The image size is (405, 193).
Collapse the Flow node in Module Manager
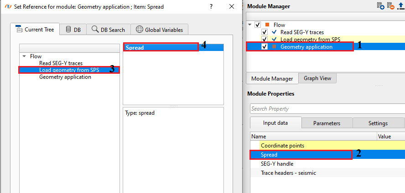250,25
